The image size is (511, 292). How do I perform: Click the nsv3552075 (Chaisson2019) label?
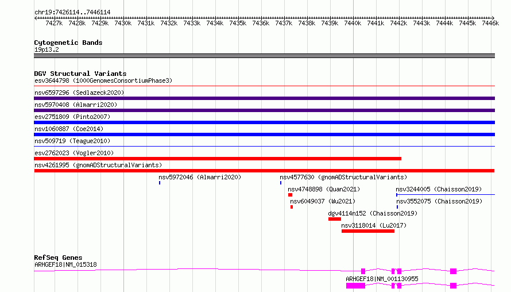point(439,201)
